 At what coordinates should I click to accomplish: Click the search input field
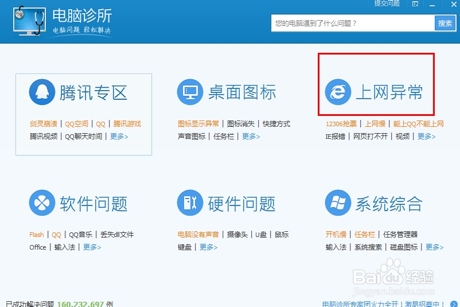353,23
